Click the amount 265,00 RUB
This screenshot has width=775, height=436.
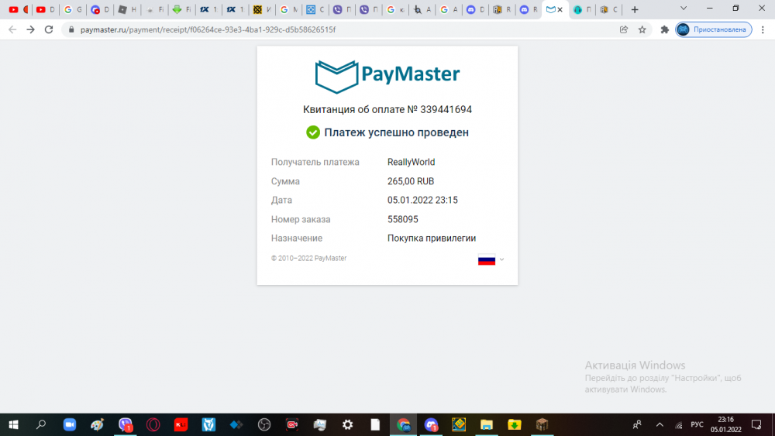[x=410, y=181]
